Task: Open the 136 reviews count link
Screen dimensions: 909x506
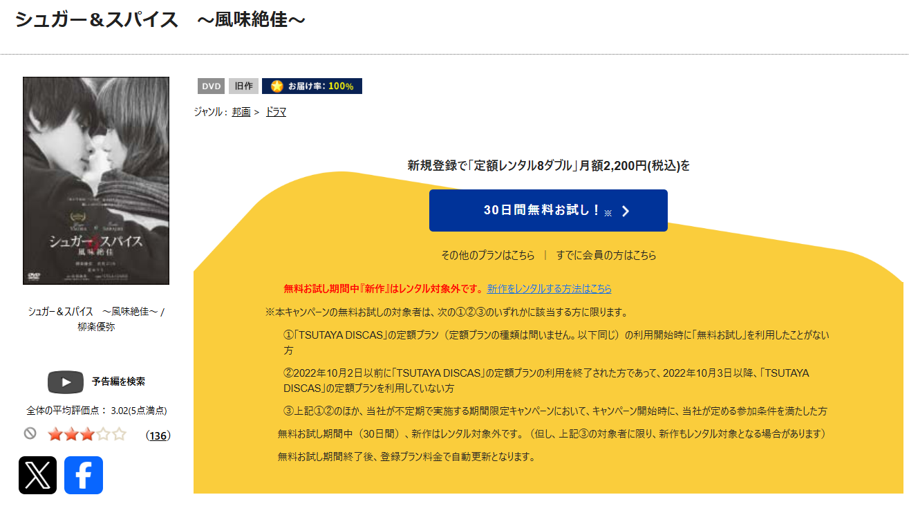Action: click(x=158, y=435)
